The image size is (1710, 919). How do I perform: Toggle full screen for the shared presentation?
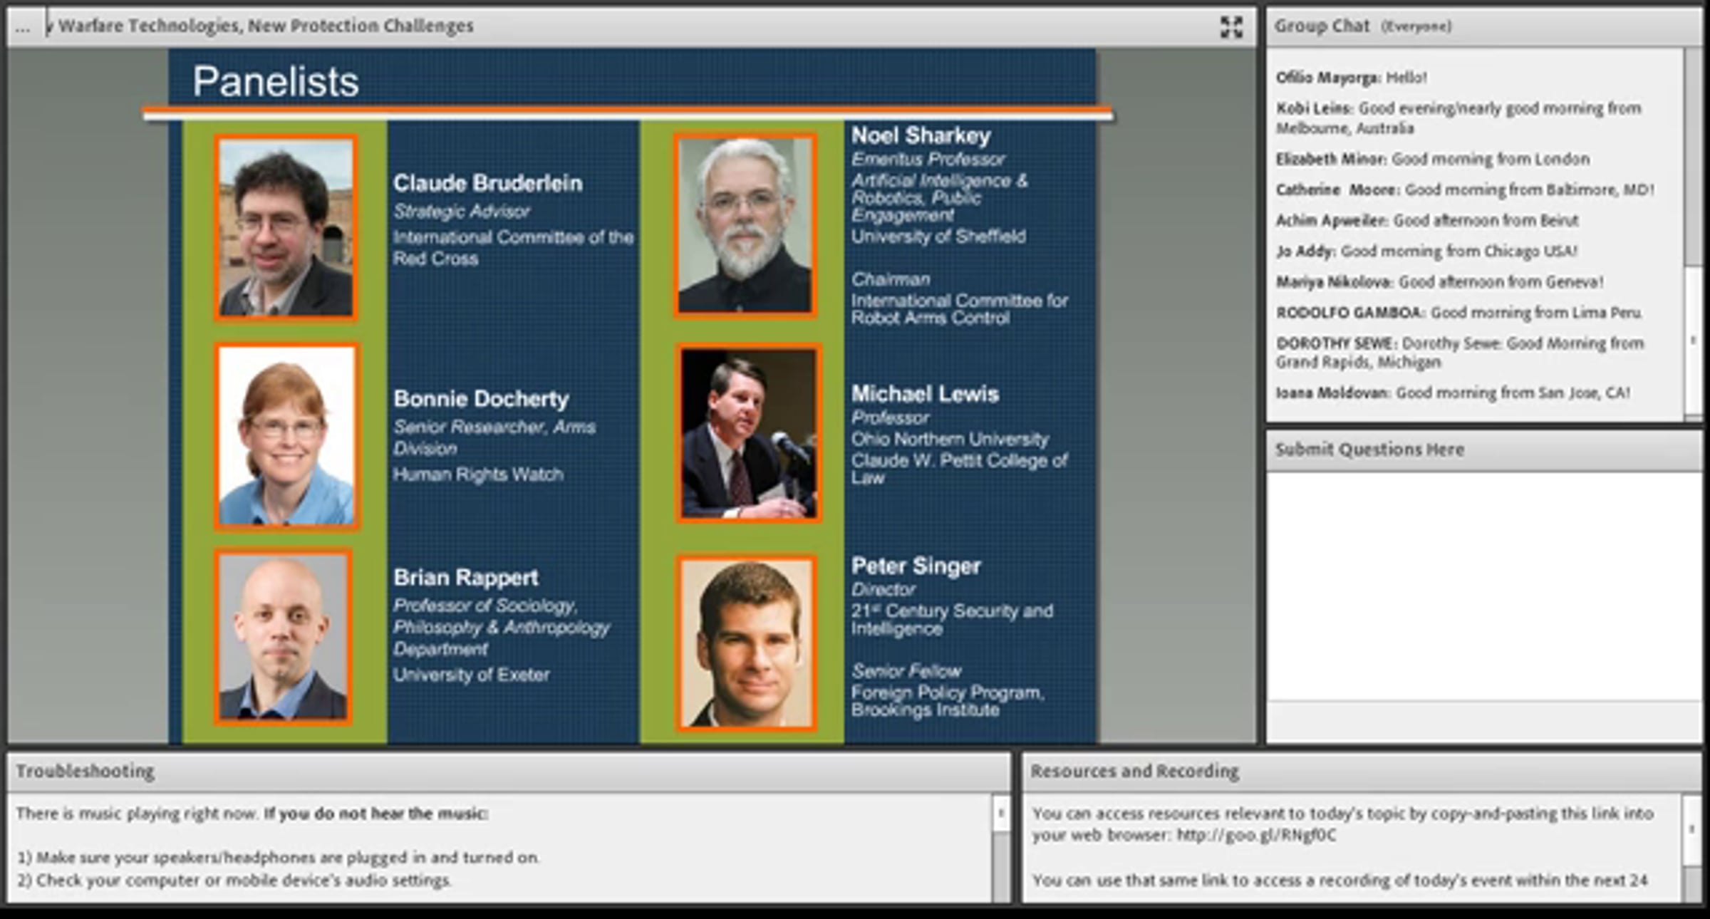(x=1231, y=27)
